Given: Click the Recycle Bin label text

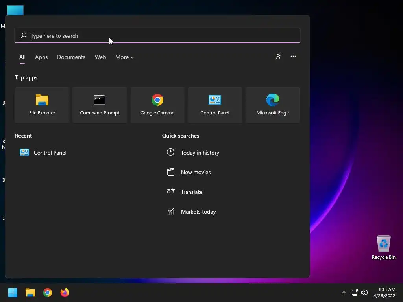Looking at the screenshot, I should [383, 257].
